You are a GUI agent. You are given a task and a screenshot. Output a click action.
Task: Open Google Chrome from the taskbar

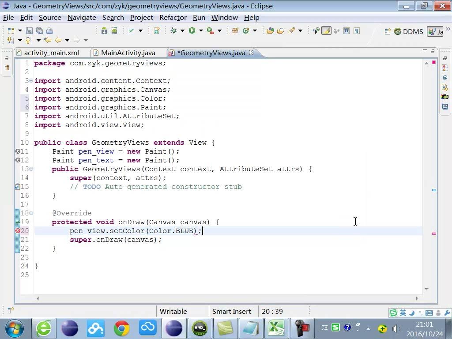tap(122, 328)
